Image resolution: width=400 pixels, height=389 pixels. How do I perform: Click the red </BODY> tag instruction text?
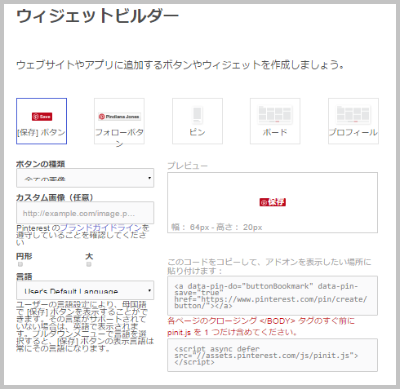coord(261,326)
